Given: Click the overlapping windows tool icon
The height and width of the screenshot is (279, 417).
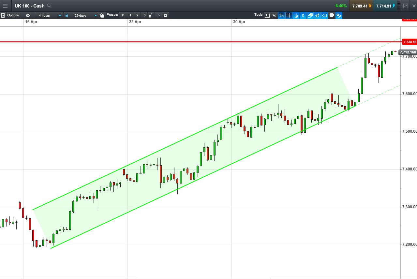Looking at the screenshot, I should coord(310,15).
